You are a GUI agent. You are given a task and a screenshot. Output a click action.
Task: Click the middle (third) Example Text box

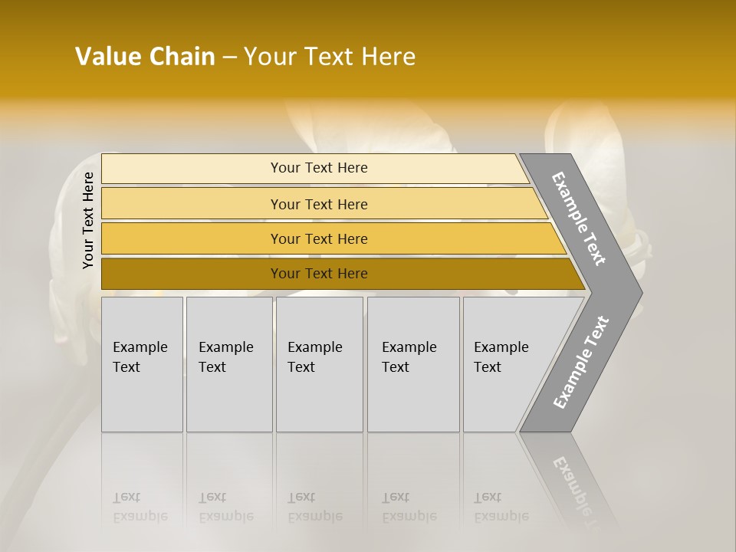[318, 364]
